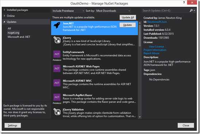
Task: Click the Report Abuse link
Action: (x=151, y=53)
